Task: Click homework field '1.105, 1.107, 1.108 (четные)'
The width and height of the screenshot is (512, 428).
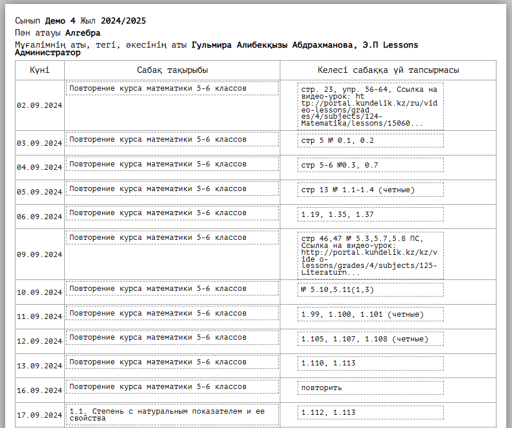Action: pyautogui.click(x=370, y=339)
